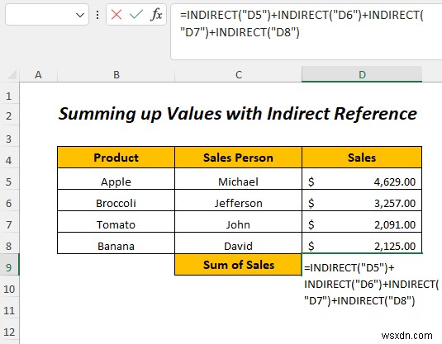Cancel the formula with the red X icon

tap(116, 15)
